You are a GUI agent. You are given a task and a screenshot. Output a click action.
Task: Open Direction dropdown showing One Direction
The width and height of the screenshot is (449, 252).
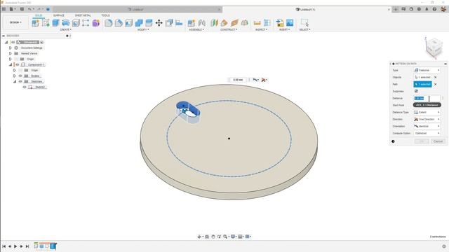click(427, 119)
